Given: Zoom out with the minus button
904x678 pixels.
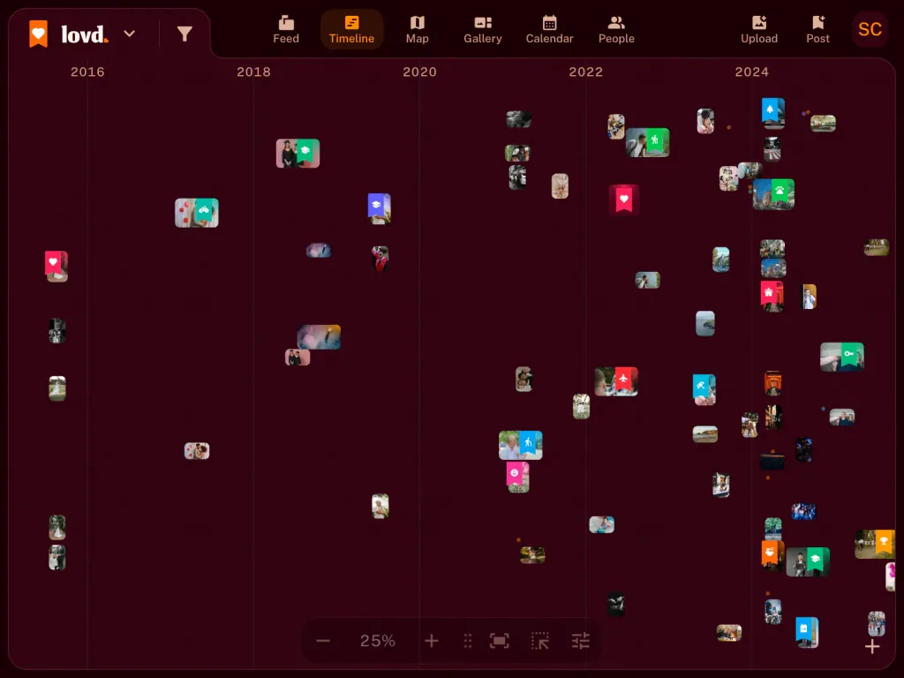Looking at the screenshot, I should point(323,641).
